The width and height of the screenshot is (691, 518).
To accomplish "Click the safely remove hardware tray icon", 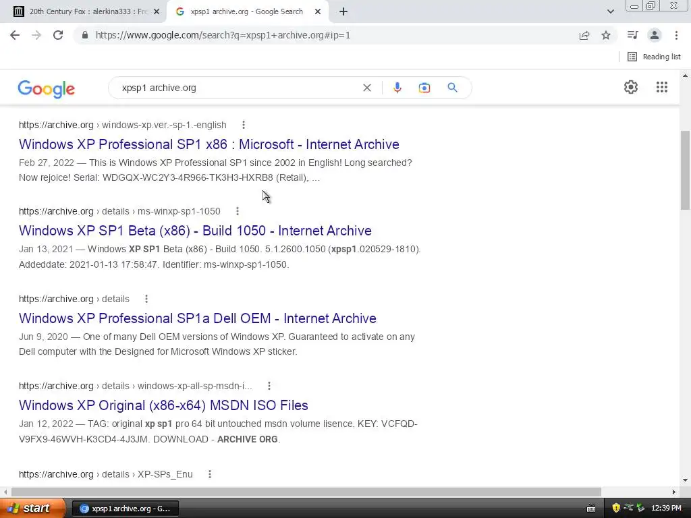I will click(x=640, y=508).
